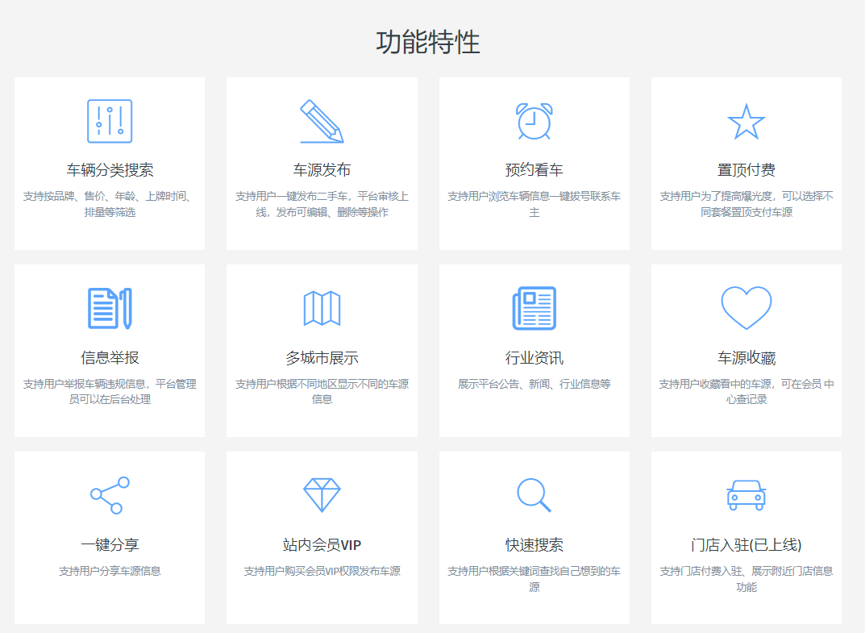Click the car icon for 门店入驻
This screenshot has width=865, height=633.
[x=746, y=495]
